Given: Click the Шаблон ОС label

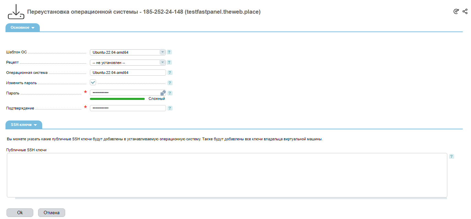Looking at the screenshot, I should (16, 52).
